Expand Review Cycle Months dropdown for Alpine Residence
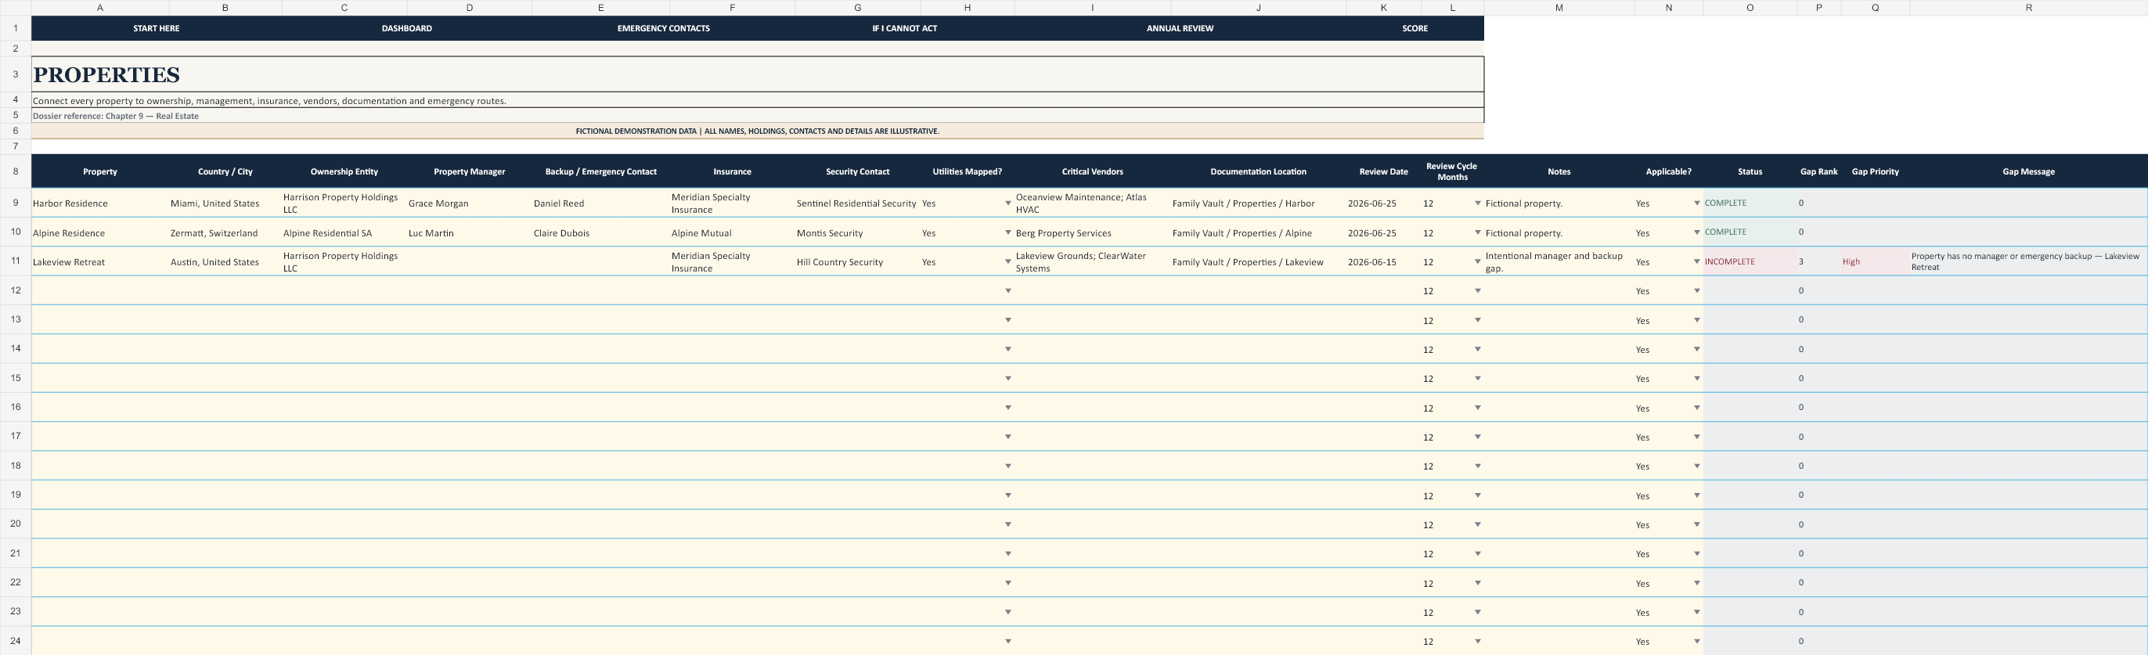Screen dimensions: 2148x655 coord(1478,233)
